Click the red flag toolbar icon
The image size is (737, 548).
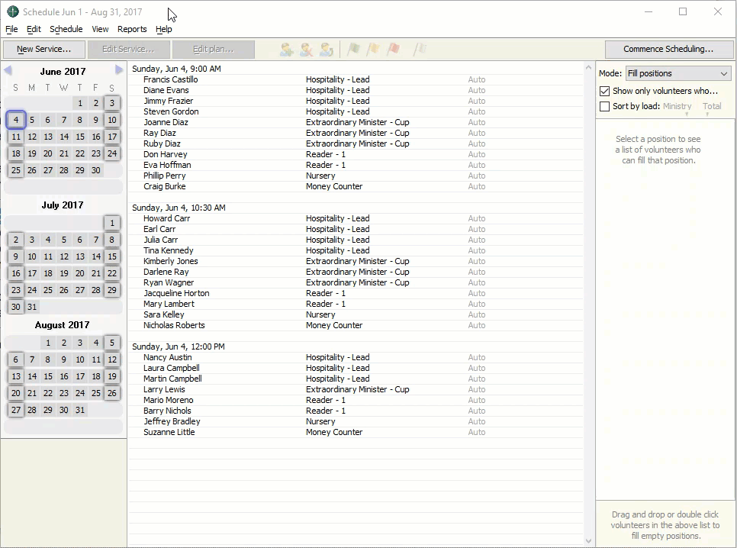[x=393, y=50]
